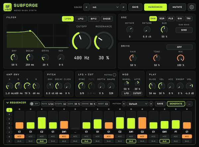The width and height of the screenshot is (199, 147).
Task: Enable SLD on the F1 step
Action: pos(176,141)
